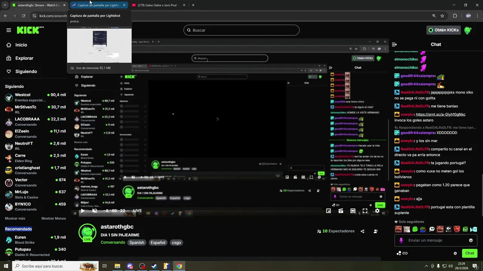Viewport: 483px width, 271px height.
Task: Share the astarothgbc stream
Action: [363, 231]
